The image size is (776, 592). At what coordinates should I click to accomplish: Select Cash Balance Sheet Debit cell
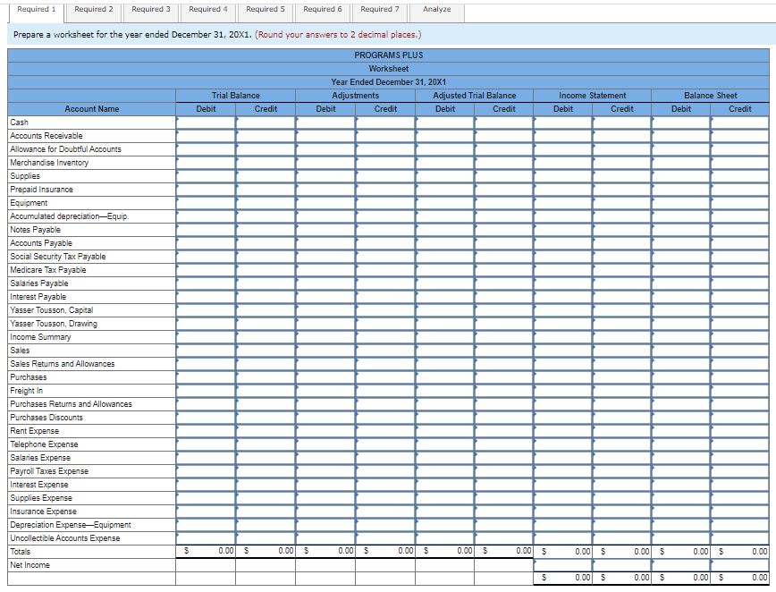(x=681, y=123)
